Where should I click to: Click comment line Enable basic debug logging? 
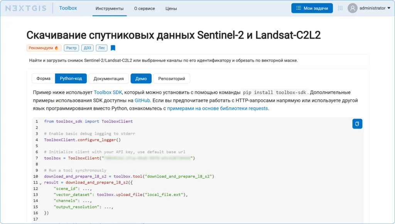click(x=89, y=134)
